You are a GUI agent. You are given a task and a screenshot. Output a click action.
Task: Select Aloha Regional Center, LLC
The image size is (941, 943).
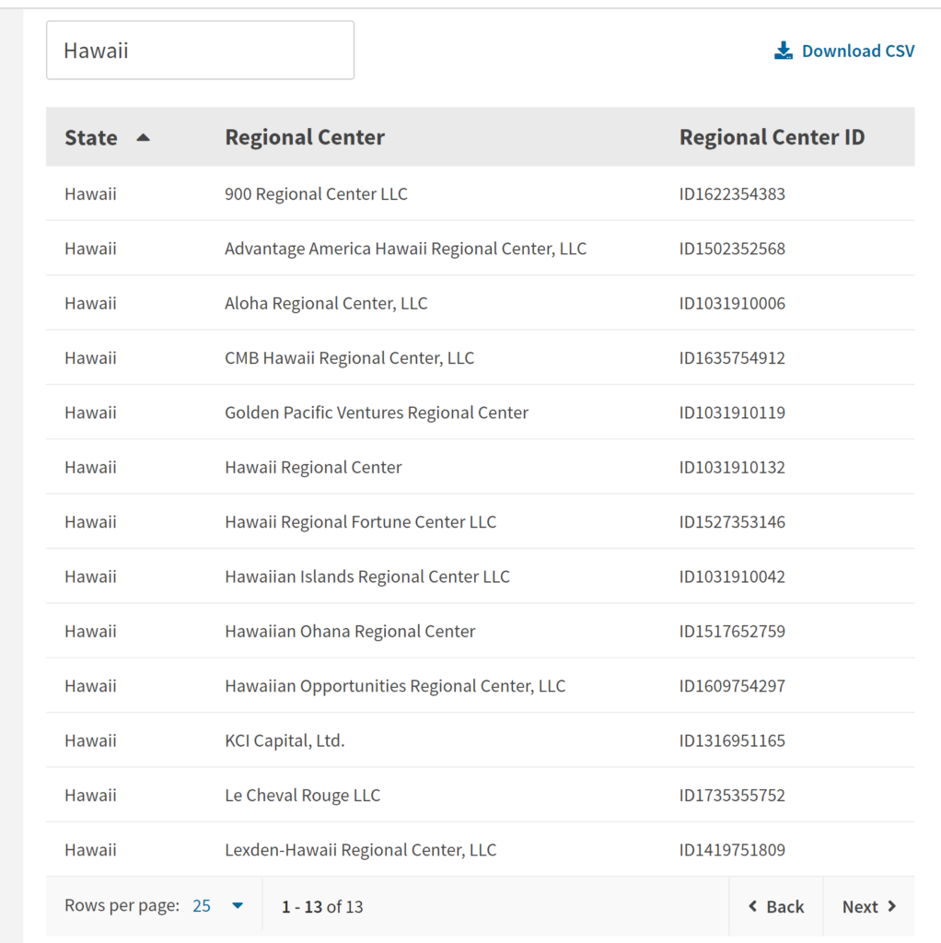[x=327, y=303]
